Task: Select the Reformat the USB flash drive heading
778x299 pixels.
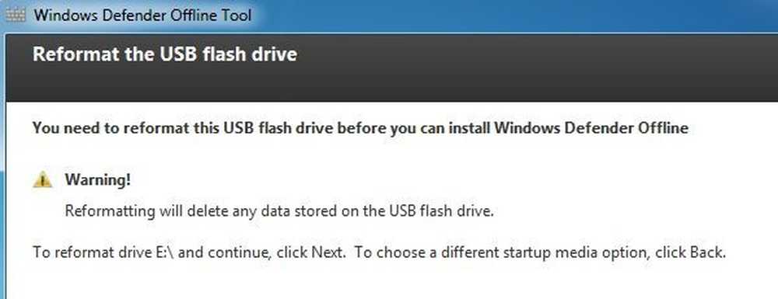Action: [x=165, y=54]
